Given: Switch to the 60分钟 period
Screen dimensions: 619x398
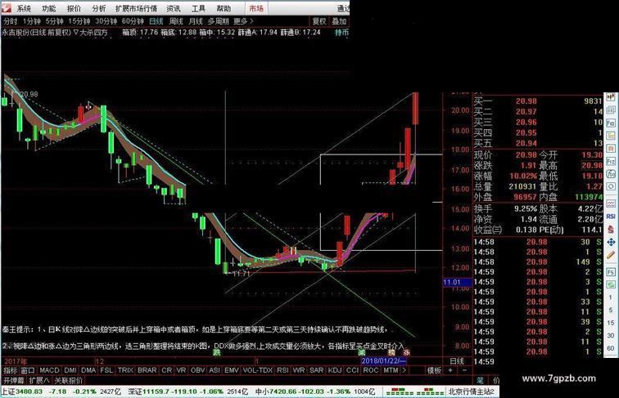Looking at the screenshot, I should tap(133, 21).
